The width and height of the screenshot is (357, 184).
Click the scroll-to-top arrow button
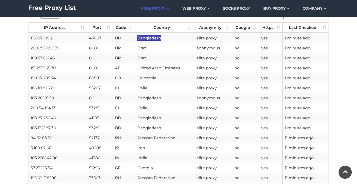coord(345,172)
